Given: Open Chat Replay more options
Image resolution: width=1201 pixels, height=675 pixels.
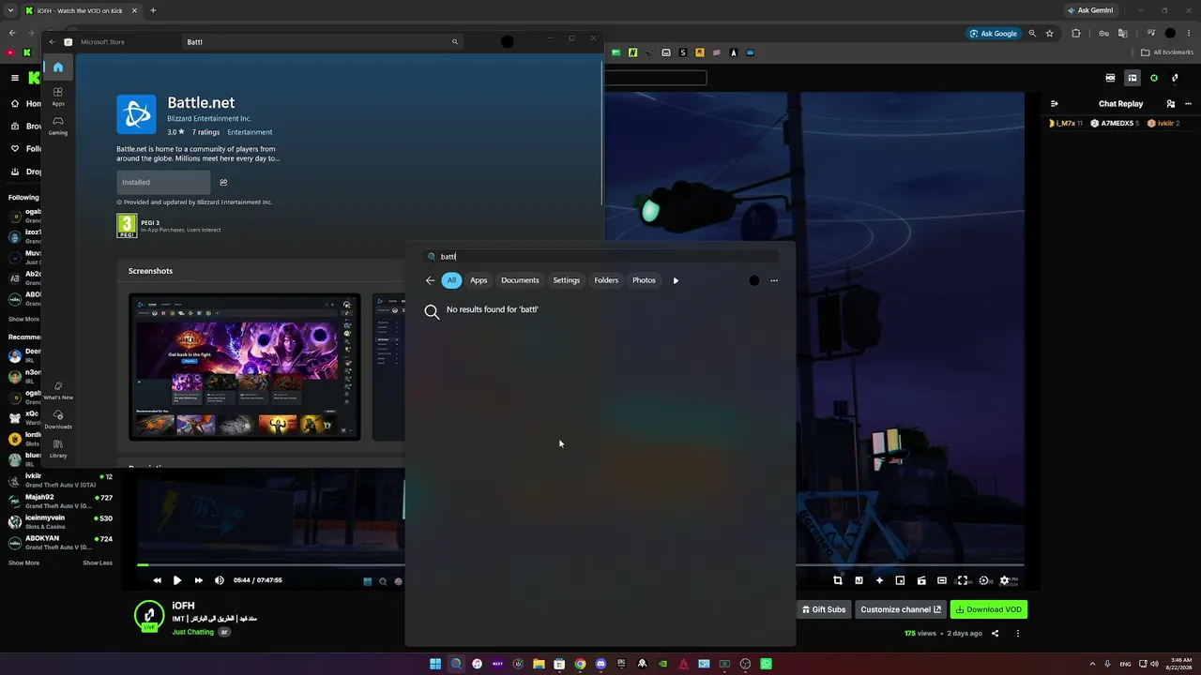Looking at the screenshot, I should coord(1189,104).
